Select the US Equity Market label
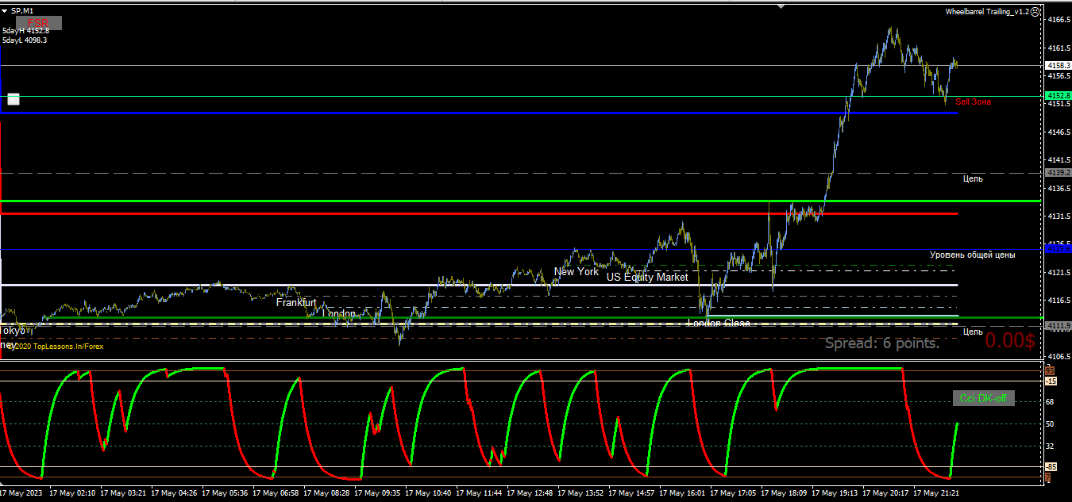1072x502 pixels. (647, 277)
